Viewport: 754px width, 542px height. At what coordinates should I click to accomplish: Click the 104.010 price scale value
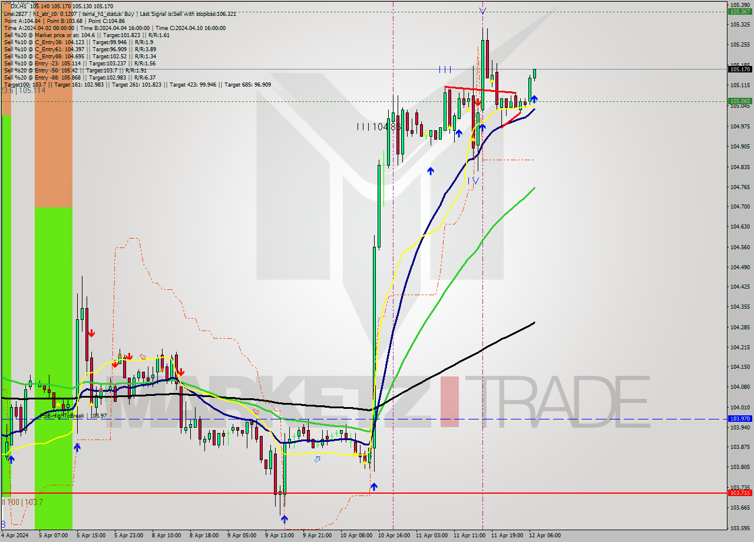(740, 407)
